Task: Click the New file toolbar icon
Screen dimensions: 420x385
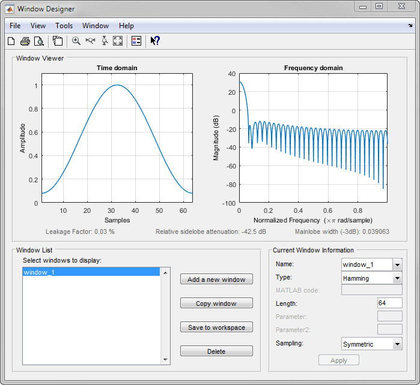Action: 11,41
